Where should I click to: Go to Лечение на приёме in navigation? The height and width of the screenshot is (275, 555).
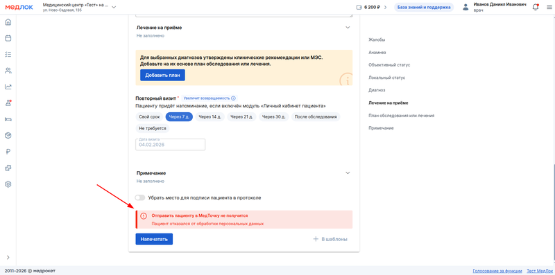click(x=388, y=103)
